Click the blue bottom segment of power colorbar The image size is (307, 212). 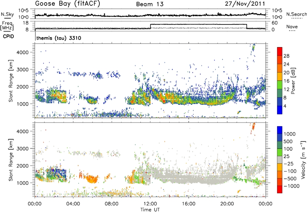tap(280, 110)
